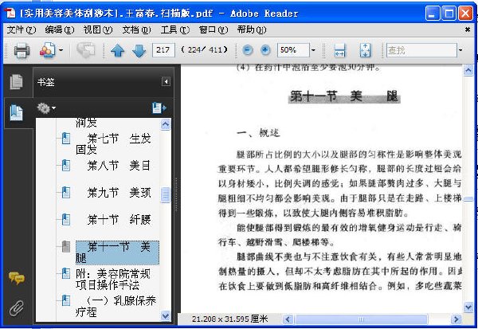This screenshot has width=478, height=329.
Task: Click the page number field showing 217
Action: pyautogui.click(x=163, y=49)
